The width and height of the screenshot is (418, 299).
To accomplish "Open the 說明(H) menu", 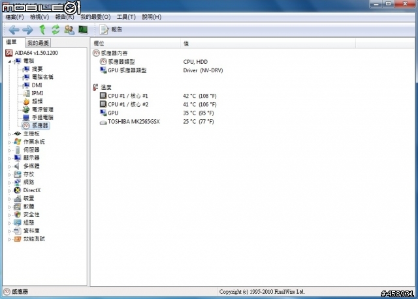I will 152,17.
